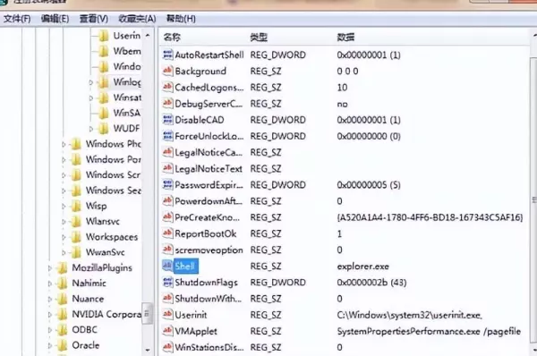Open the 编辑(E) menu
The image size is (537, 356).
[55, 19]
